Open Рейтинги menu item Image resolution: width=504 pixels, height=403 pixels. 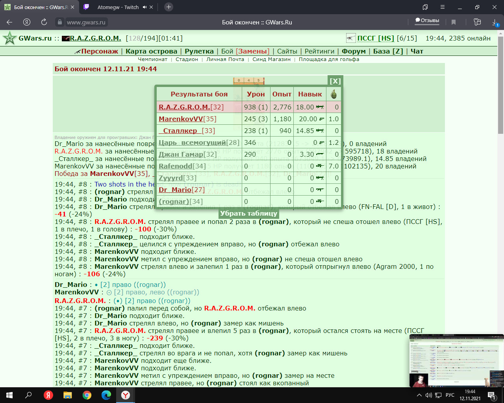pos(319,51)
